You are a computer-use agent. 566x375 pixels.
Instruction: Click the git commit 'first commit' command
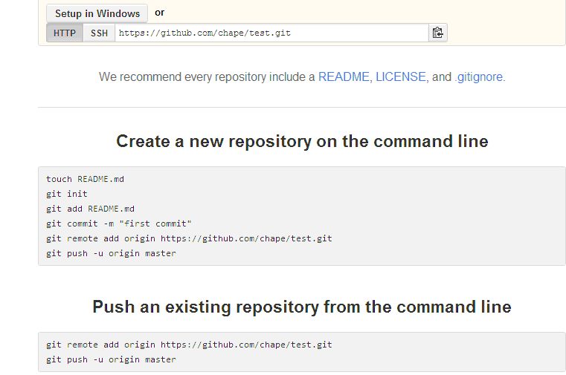(119, 224)
